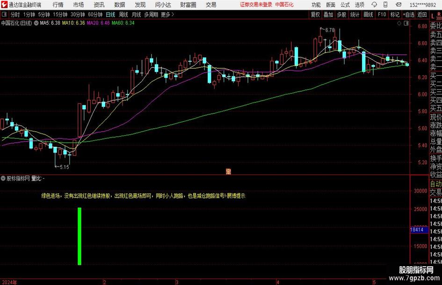442x285 pixels.
Task: Open the mail envelope icon
Action: tap(399, 5)
